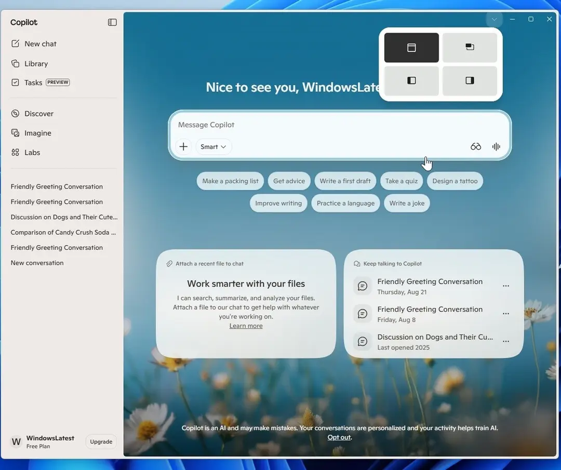Image resolution: width=561 pixels, height=470 pixels.
Task: Click the plus attachment button in message box
Action: pyautogui.click(x=183, y=146)
